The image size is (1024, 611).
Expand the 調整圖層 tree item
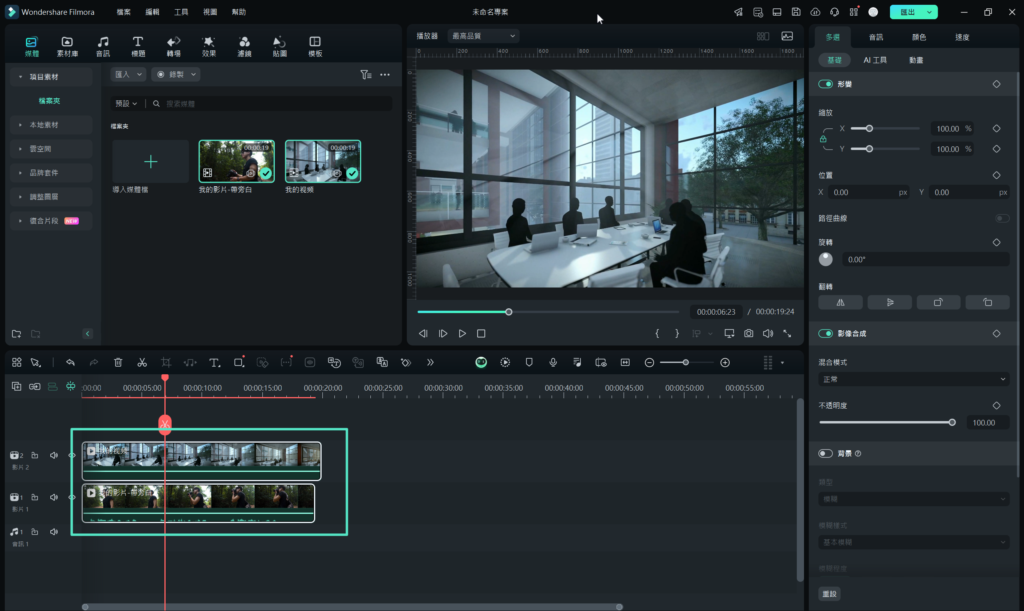pos(51,197)
